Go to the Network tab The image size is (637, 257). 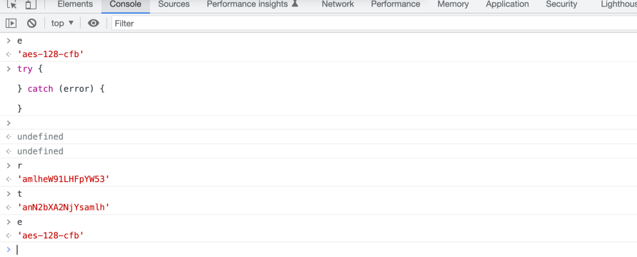tap(337, 5)
